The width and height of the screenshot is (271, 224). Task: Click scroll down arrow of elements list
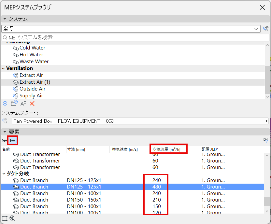(267, 211)
